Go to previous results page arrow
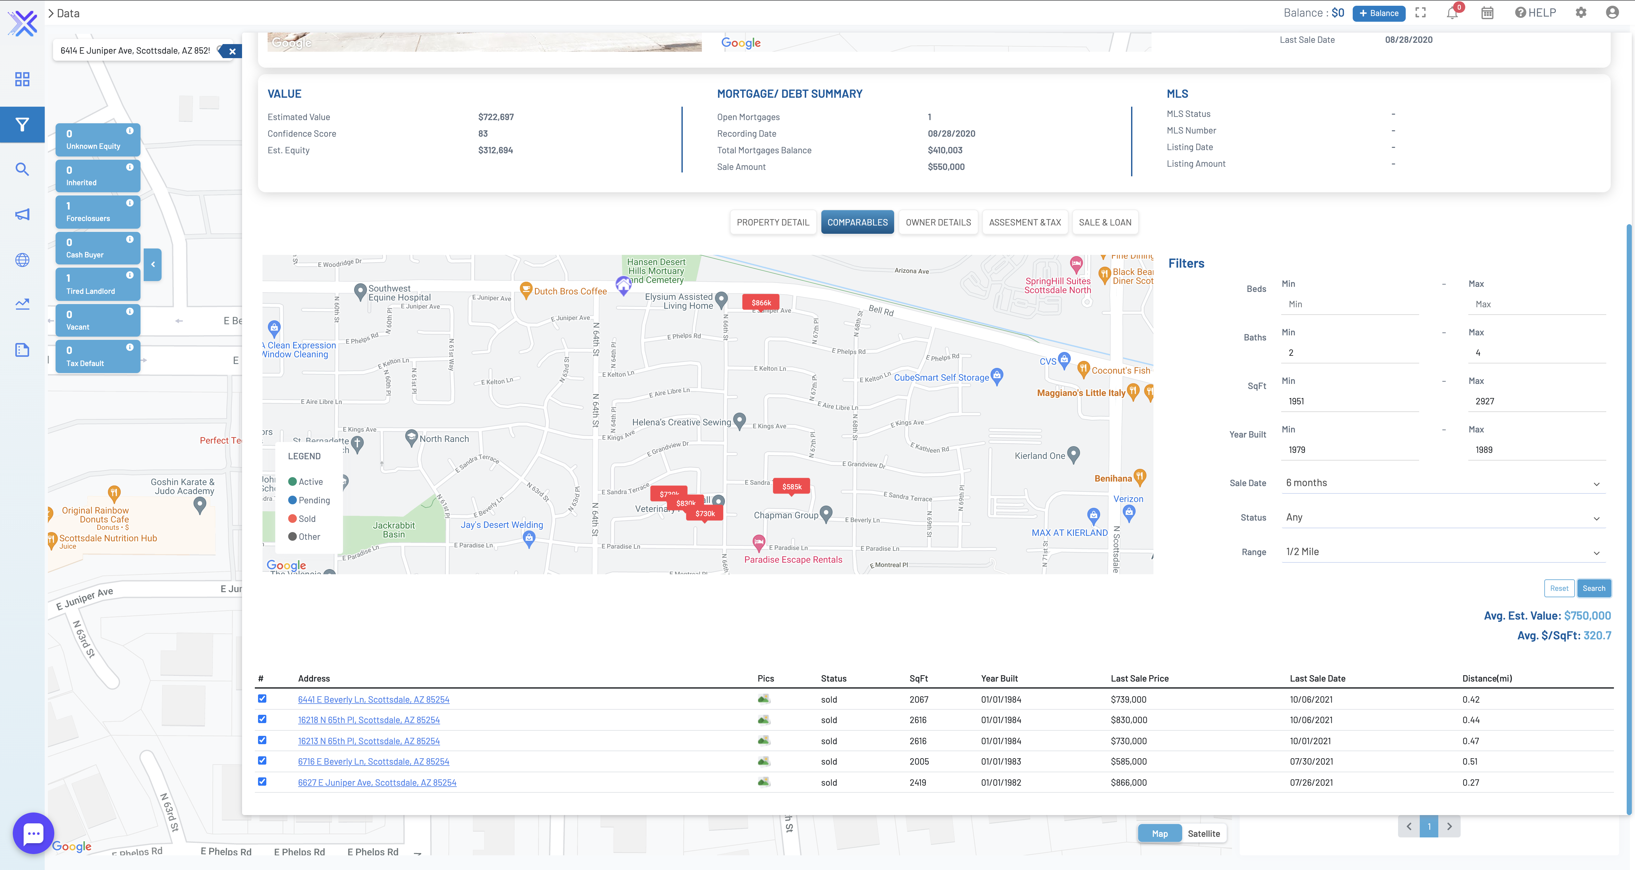The width and height of the screenshot is (1635, 870). [x=1409, y=826]
